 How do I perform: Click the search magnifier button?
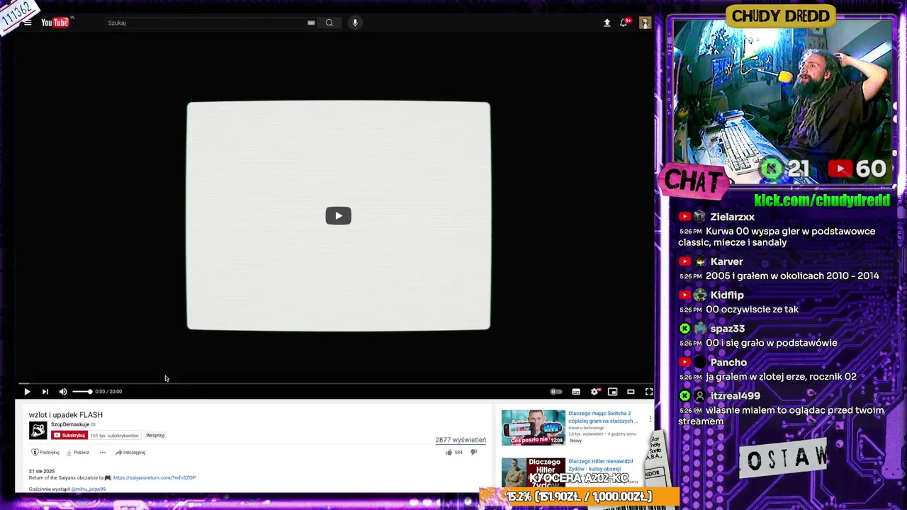(329, 23)
